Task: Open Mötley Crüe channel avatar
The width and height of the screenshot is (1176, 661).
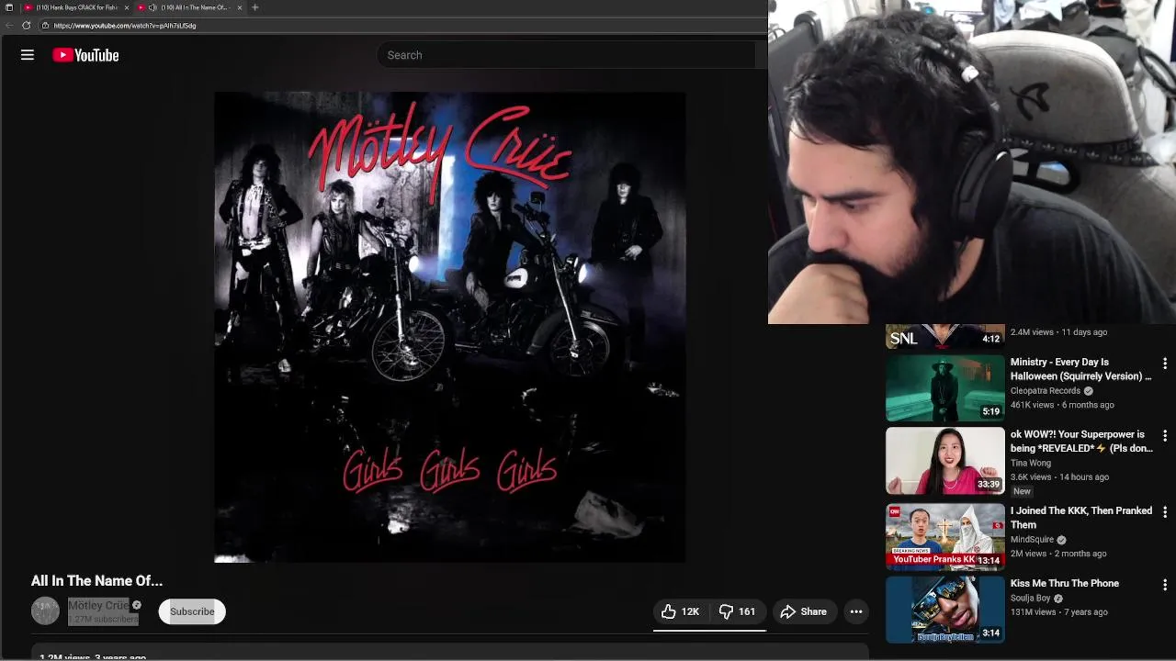Action: (45, 611)
